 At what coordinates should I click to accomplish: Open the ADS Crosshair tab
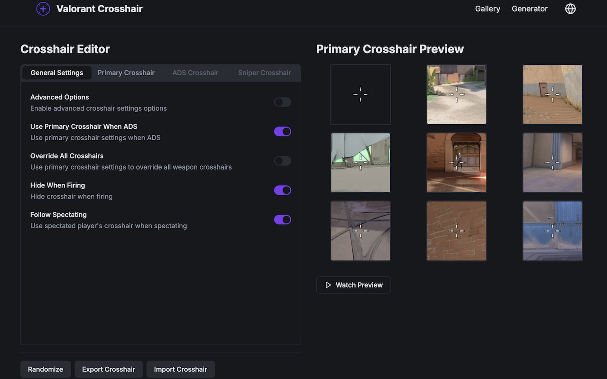coord(195,72)
